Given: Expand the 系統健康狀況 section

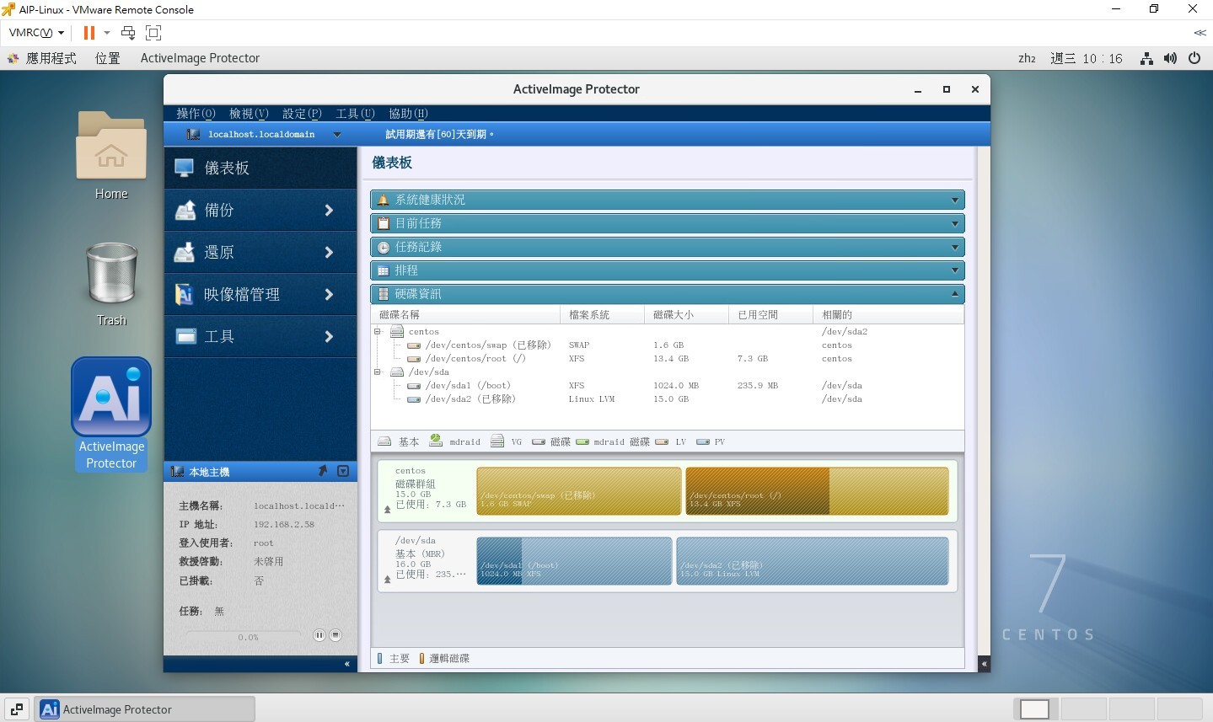Looking at the screenshot, I should tap(954, 200).
